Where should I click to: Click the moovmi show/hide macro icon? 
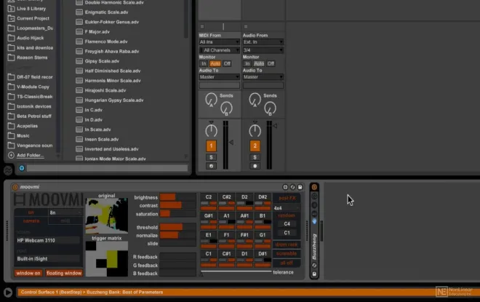285,187
